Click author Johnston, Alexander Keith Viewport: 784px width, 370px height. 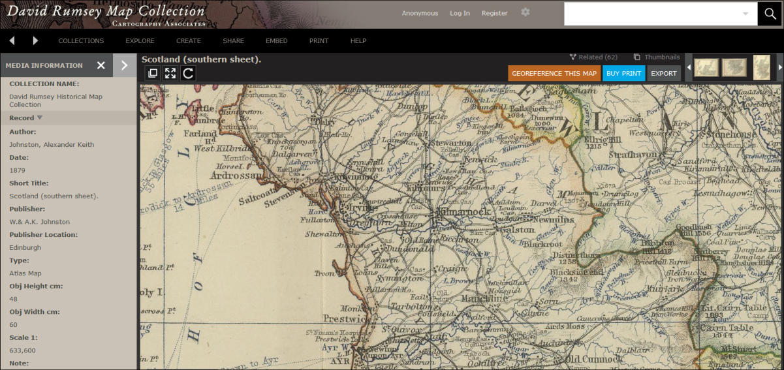pos(52,145)
